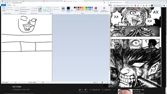Open the shape Outline dropdown
Screen dimensions: 167x94
pyautogui.click(x=56, y=8)
